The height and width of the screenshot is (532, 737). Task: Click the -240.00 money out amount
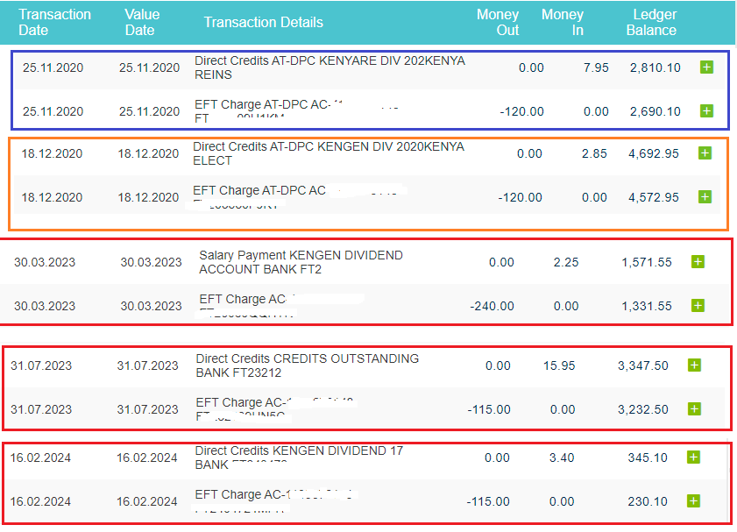tap(493, 306)
